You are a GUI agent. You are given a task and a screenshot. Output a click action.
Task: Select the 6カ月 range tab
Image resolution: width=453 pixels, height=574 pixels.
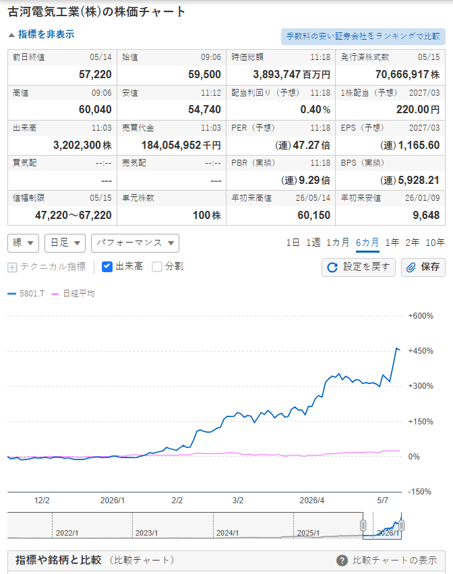pos(367,243)
